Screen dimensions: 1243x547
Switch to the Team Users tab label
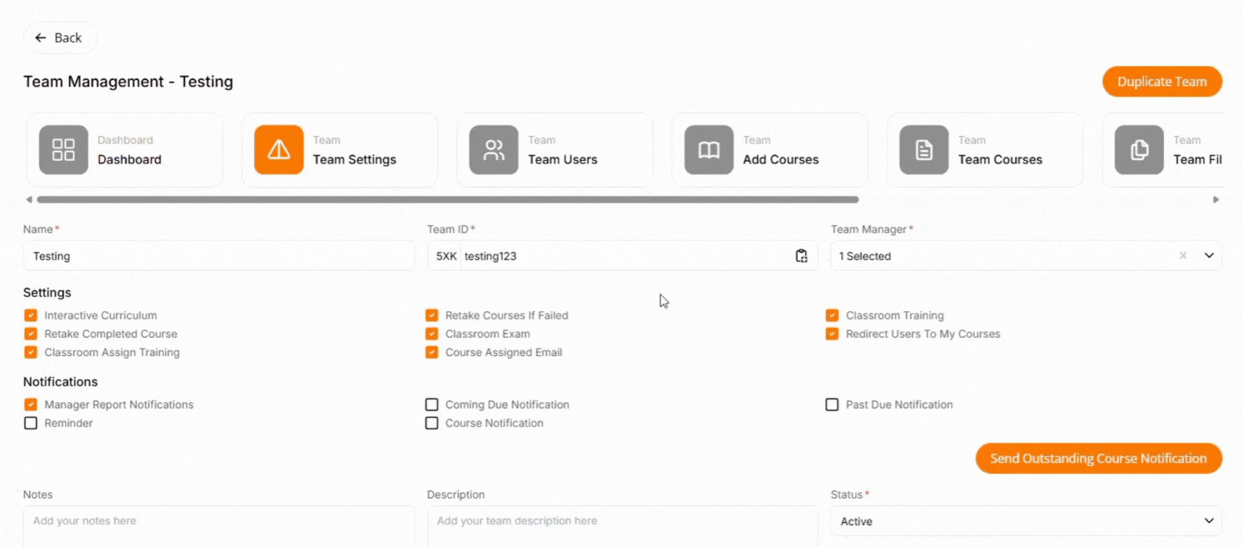pyautogui.click(x=562, y=159)
